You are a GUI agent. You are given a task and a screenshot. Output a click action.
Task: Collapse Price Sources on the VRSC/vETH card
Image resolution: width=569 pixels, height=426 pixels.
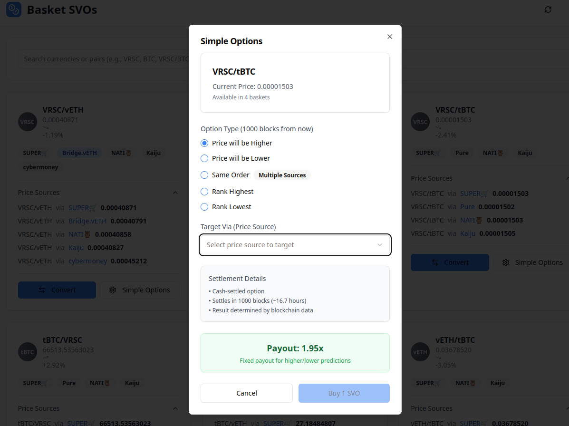pos(175,192)
